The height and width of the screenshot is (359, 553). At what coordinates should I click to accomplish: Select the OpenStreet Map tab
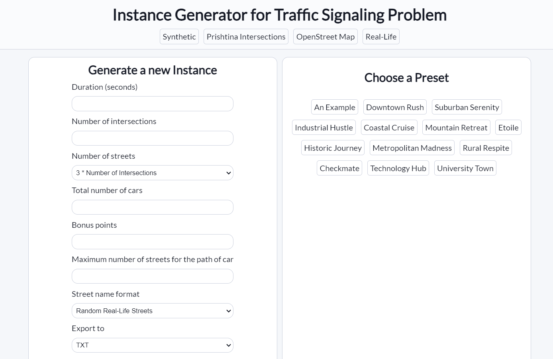[325, 37]
